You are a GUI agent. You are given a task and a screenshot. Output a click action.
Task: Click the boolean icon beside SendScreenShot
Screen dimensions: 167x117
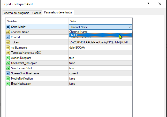[8, 68]
